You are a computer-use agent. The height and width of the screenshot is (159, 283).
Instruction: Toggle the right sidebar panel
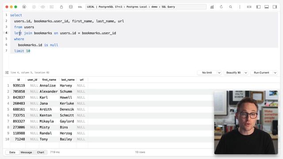pos(275,7)
